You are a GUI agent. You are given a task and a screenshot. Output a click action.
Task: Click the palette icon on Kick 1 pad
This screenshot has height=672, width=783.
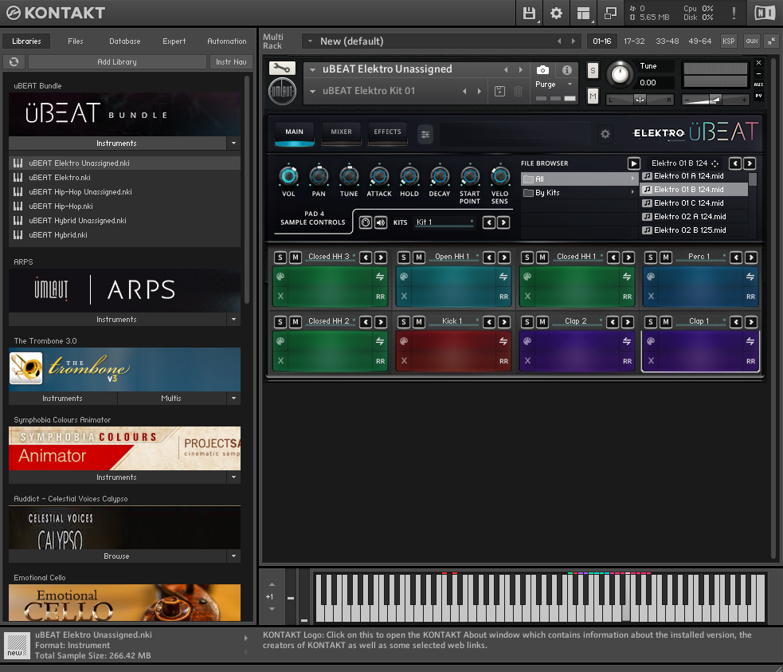click(404, 340)
